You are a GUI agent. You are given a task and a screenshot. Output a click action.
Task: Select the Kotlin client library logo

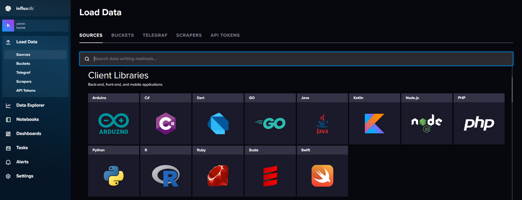(375, 123)
